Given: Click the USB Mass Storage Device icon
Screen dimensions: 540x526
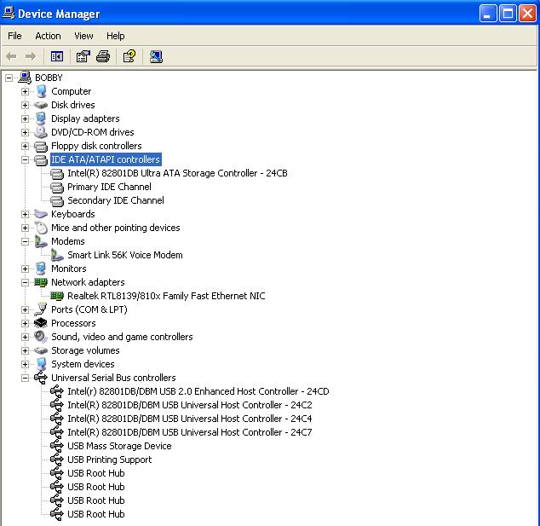Looking at the screenshot, I should click(57, 446).
